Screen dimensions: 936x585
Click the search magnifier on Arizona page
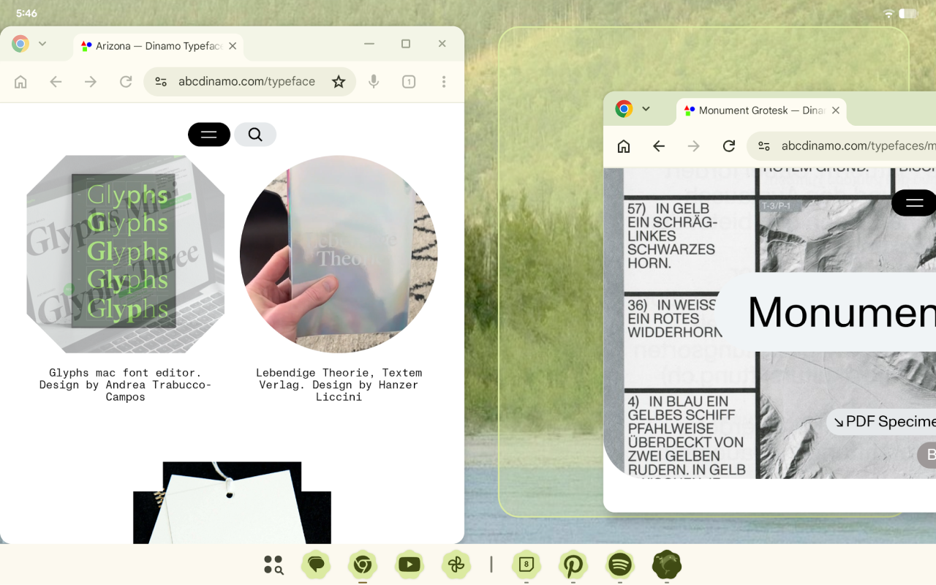(x=255, y=135)
